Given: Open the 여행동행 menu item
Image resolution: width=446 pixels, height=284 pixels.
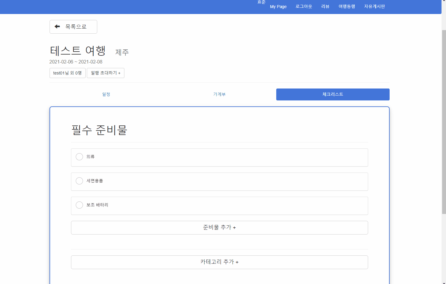Looking at the screenshot, I should click(347, 6).
